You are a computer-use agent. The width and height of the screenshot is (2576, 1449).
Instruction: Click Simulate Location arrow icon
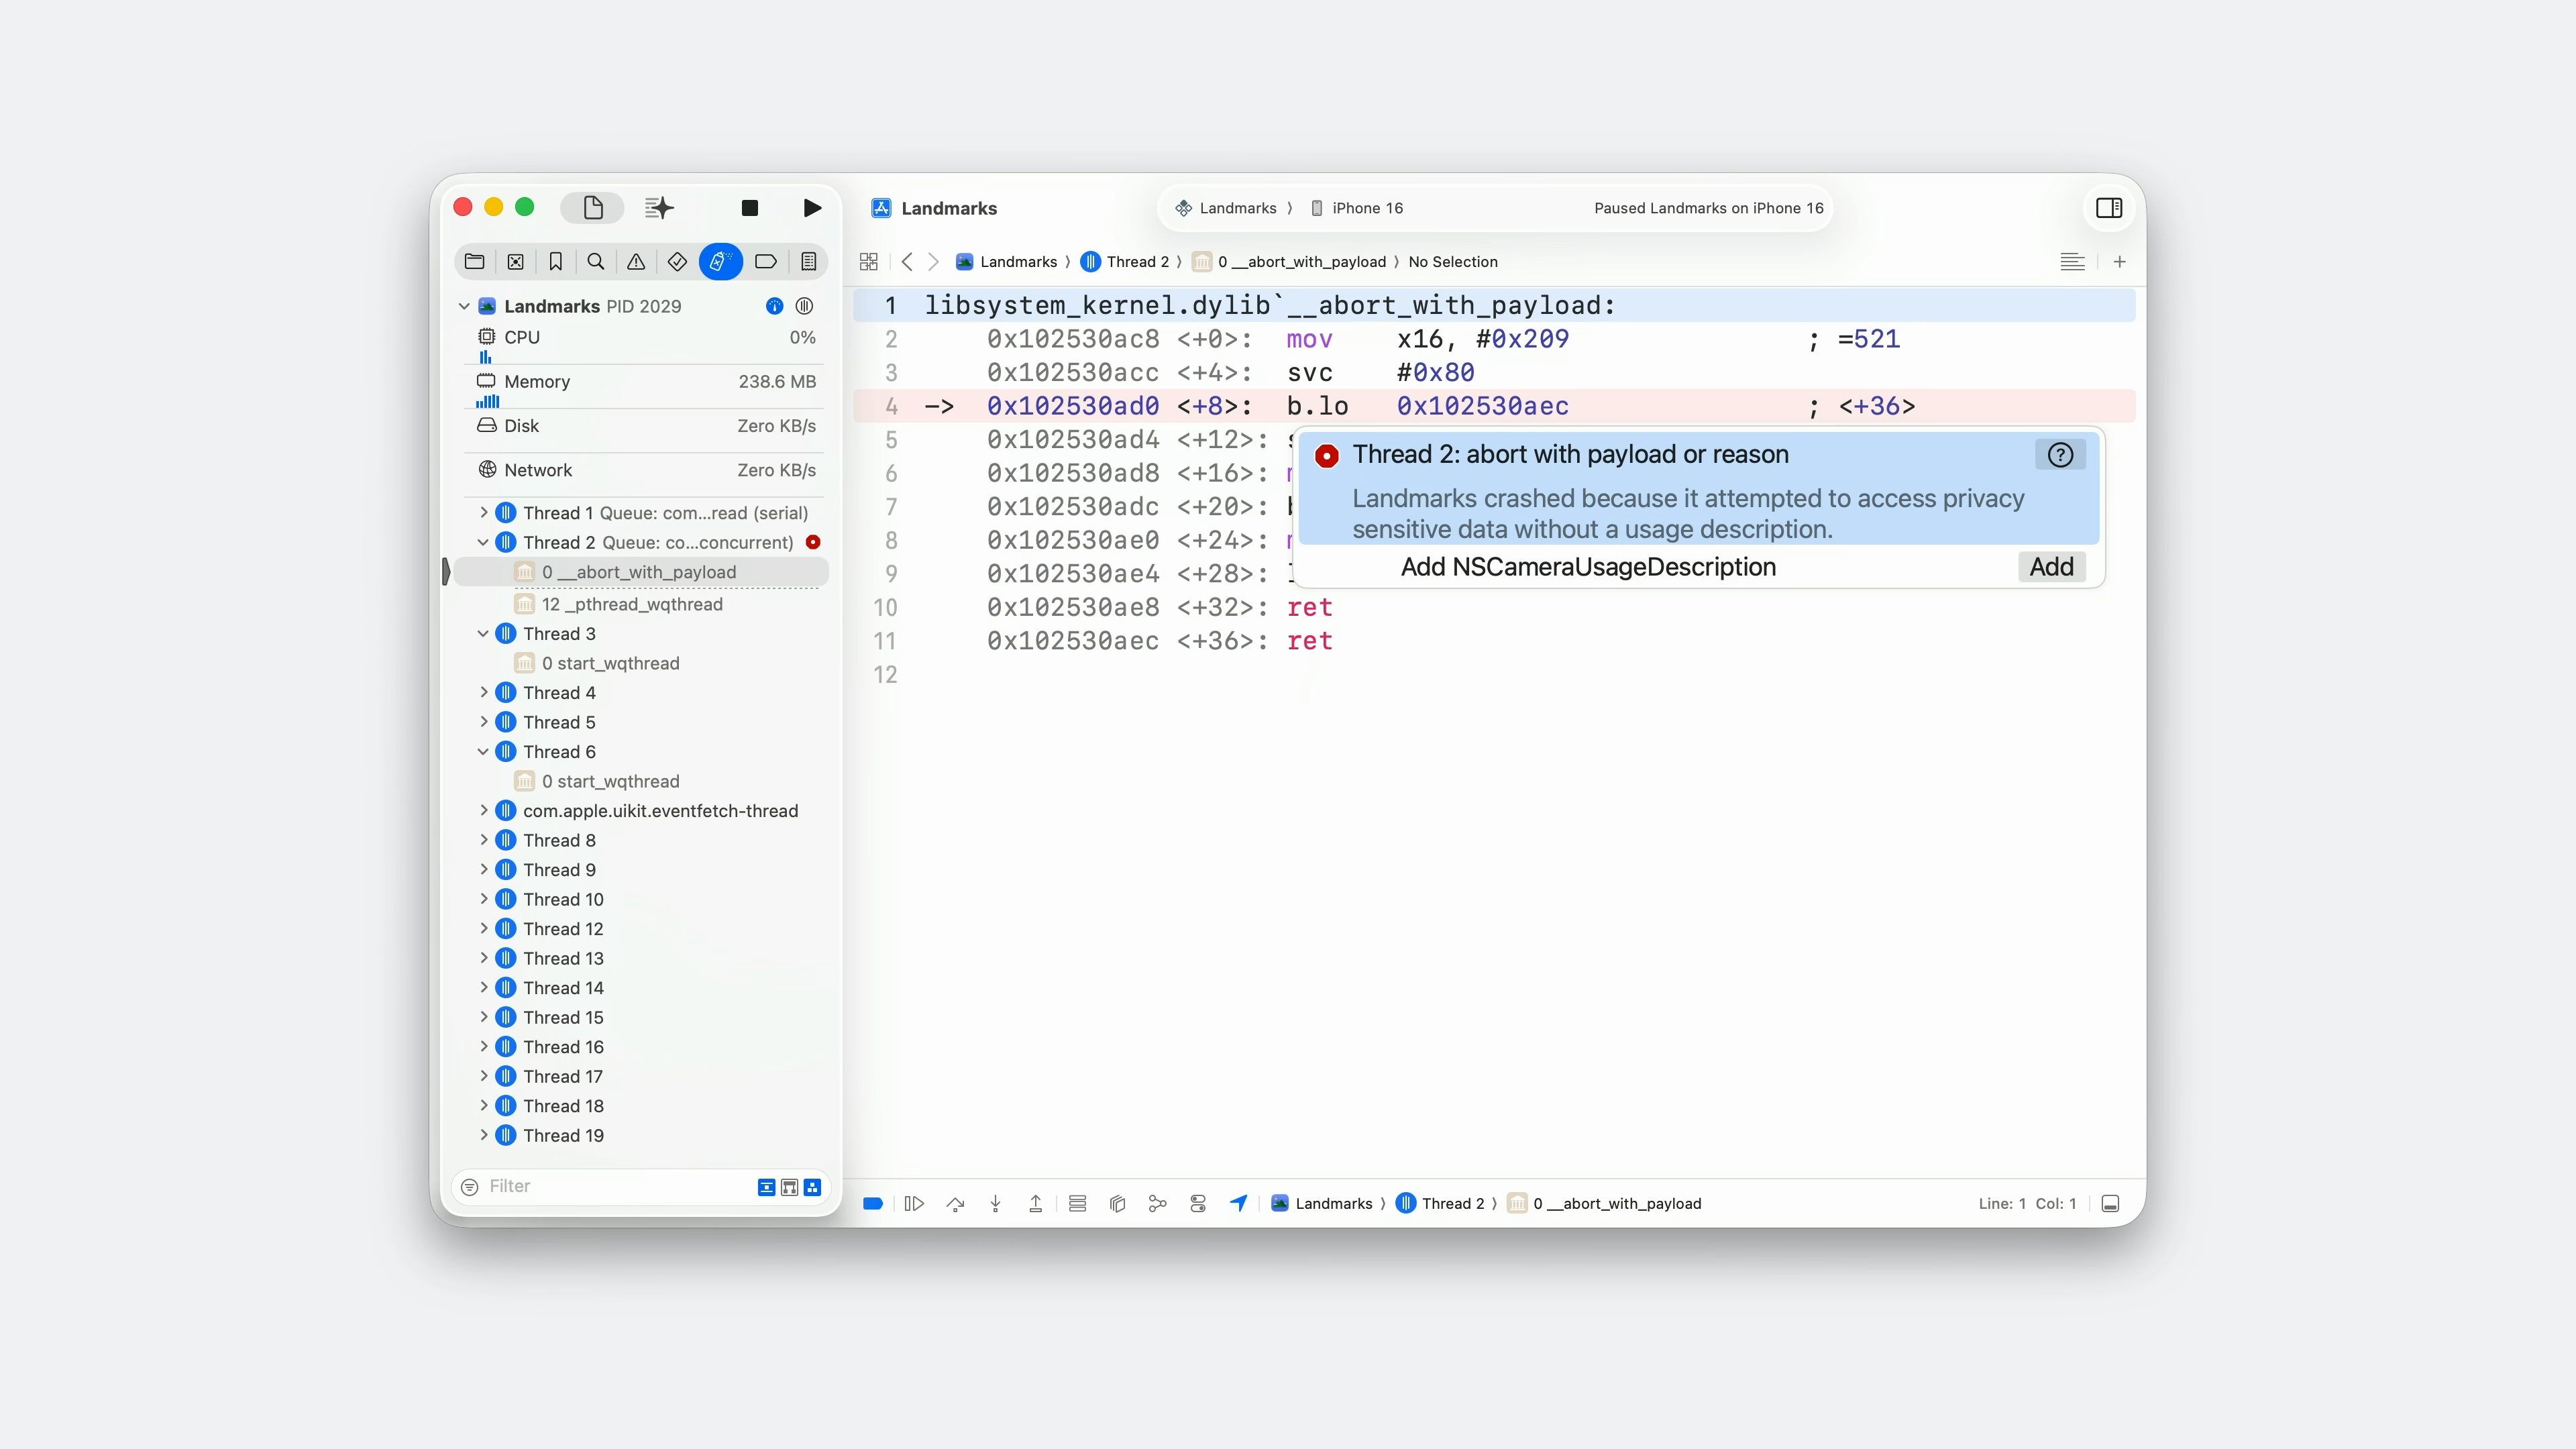click(1238, 1204)
